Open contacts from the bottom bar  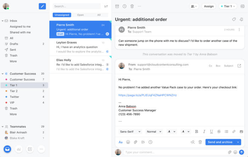coord(30,149)
